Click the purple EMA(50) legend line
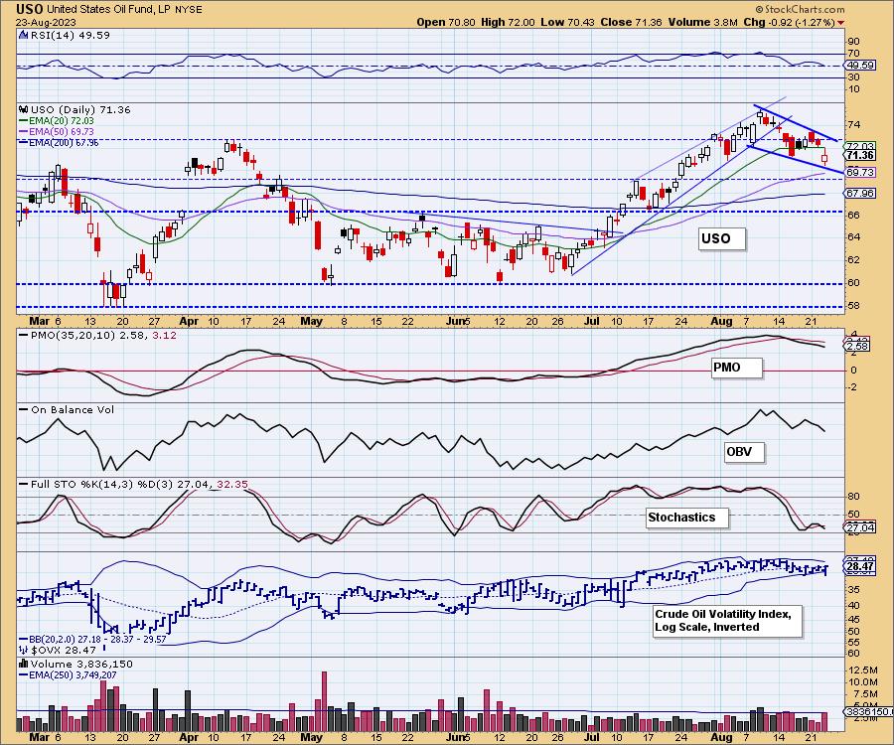This screenshot has height=745, width=894. click(23, 132)
